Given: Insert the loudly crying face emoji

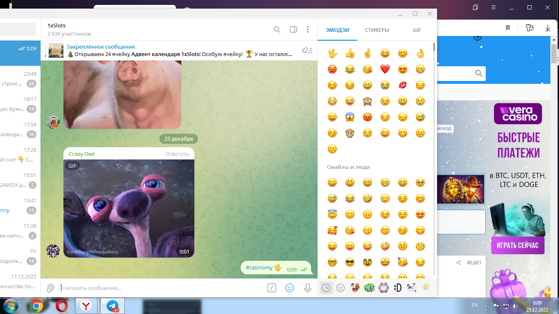Looking at the screenshot, I should pos(385,85).
